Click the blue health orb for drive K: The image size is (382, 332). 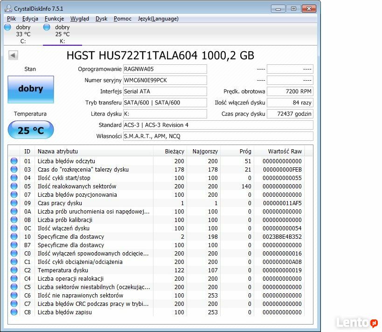[x=47, y=27]
